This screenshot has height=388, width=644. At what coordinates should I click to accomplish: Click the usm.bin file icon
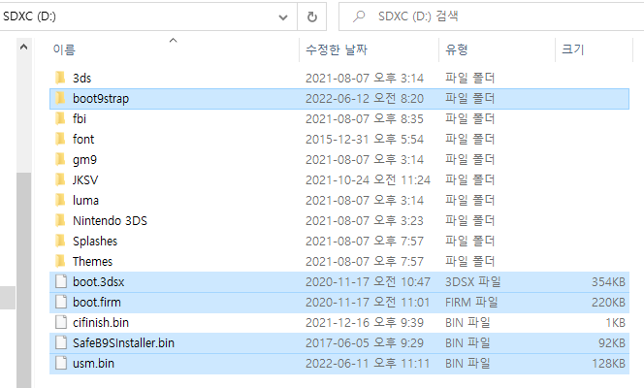[61, 363]
